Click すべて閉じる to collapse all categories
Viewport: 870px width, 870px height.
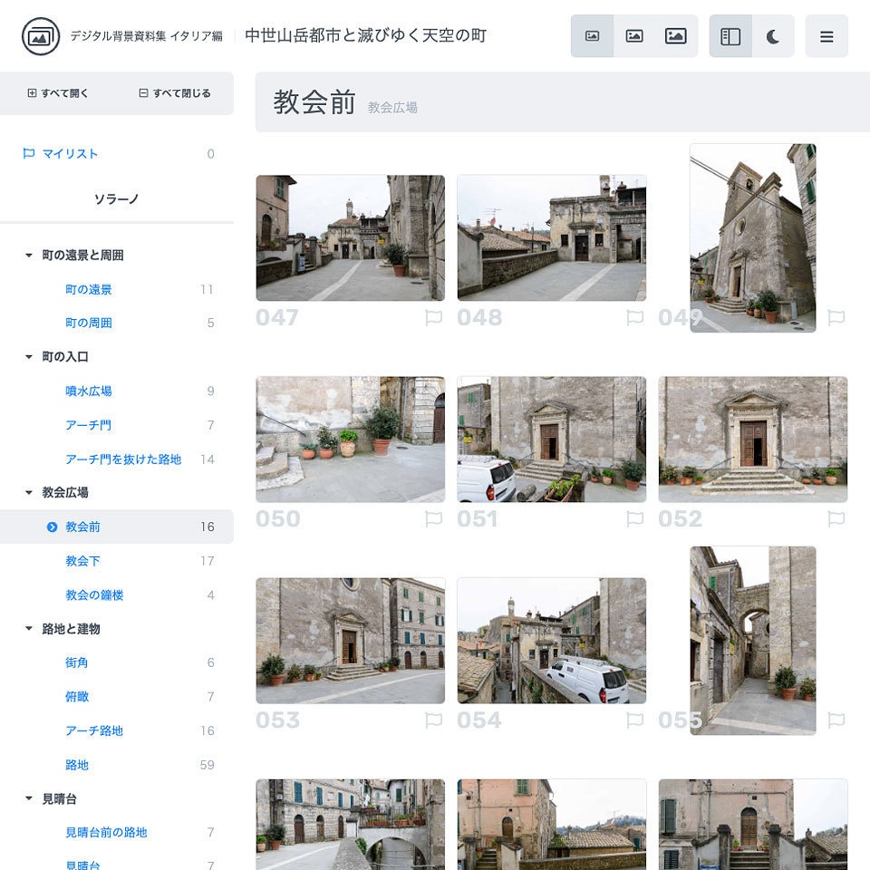(175, 93)
